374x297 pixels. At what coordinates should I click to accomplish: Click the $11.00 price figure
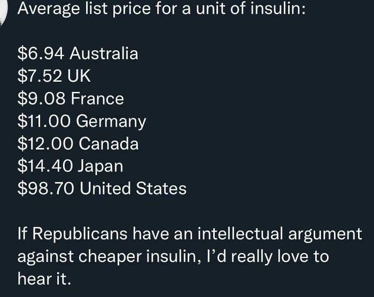(44, 121)
